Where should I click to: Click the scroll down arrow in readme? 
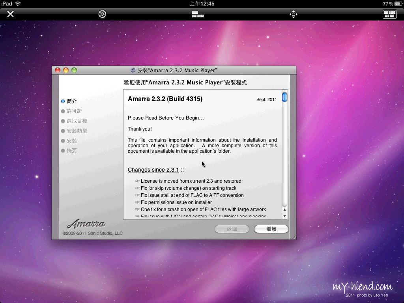[x=285, y=216]
